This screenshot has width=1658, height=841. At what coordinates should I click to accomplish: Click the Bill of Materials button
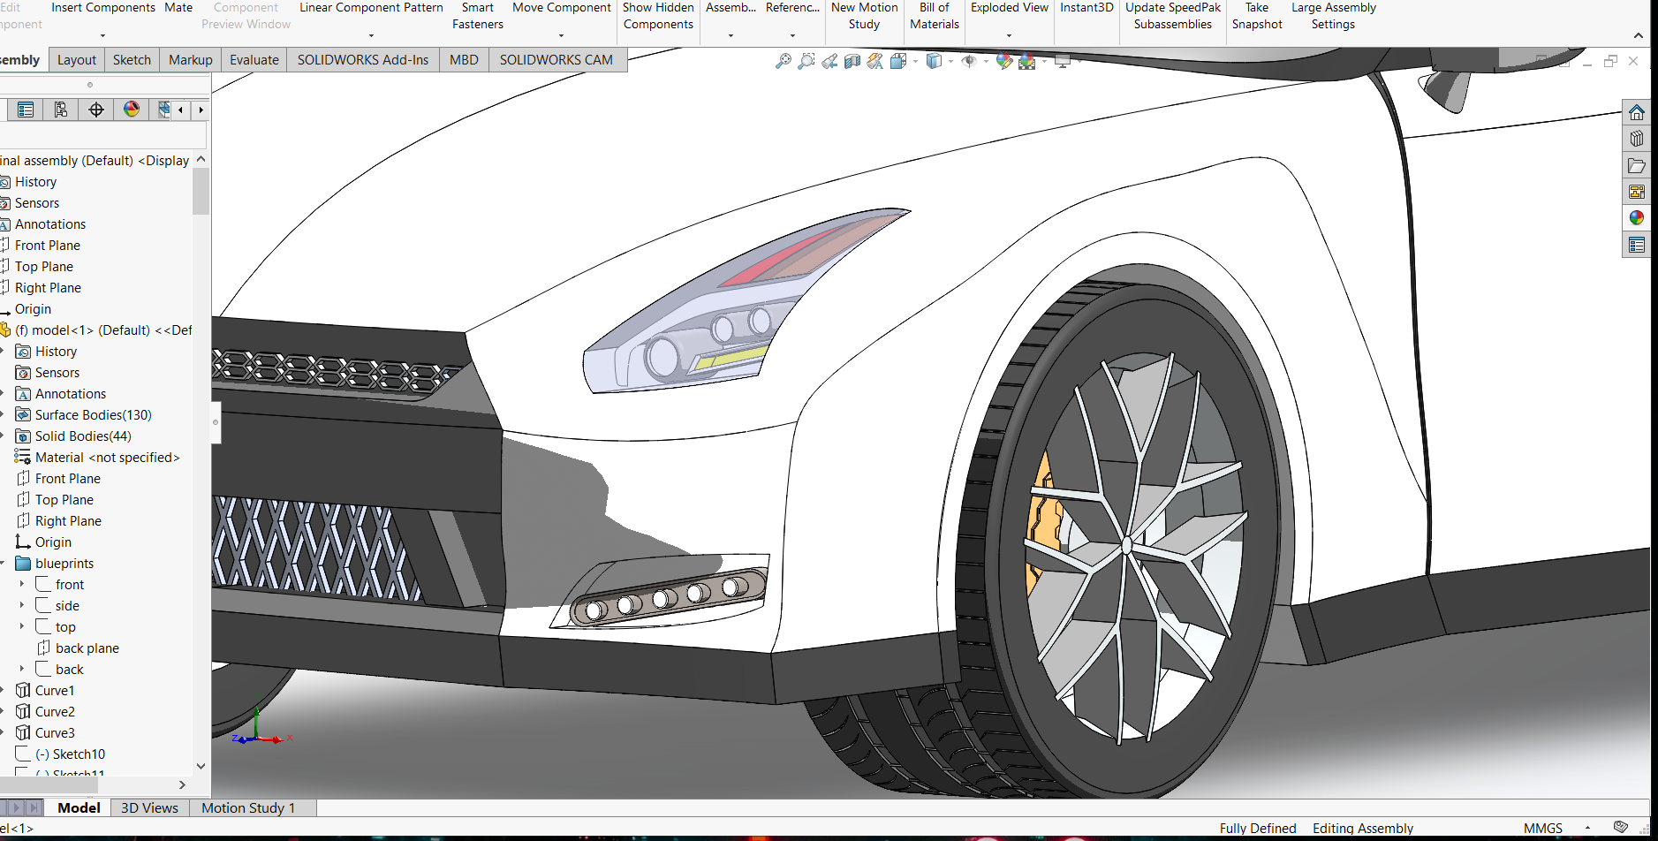pos(934,16)
